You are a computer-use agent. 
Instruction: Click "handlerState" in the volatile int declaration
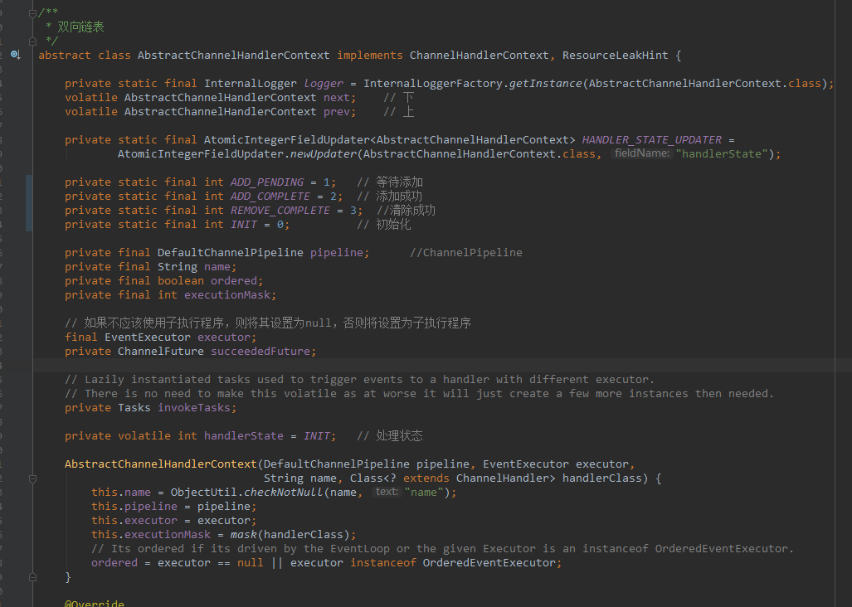(244, 436)
